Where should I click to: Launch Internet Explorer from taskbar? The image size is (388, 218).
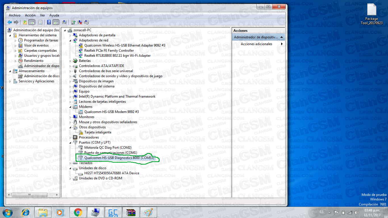click(x=26, y=212)
